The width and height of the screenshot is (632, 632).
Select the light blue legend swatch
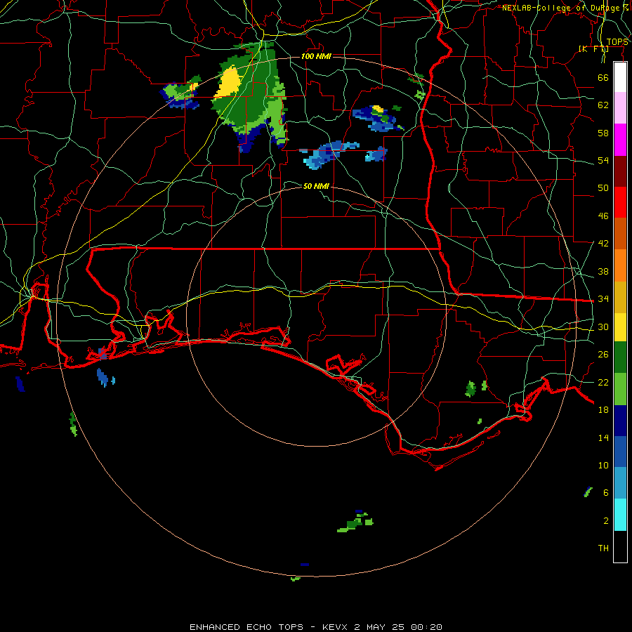pyautogui.click(x=620, y=483)
